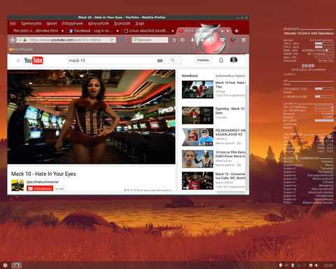
Task: Click the Mack 10 feat. Nate title link
Action: [x=230, y=85]
